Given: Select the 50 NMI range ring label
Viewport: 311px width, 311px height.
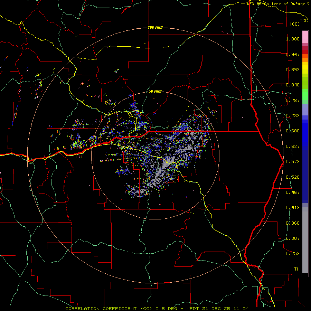Looking at the screenshot, I should 155,91.
